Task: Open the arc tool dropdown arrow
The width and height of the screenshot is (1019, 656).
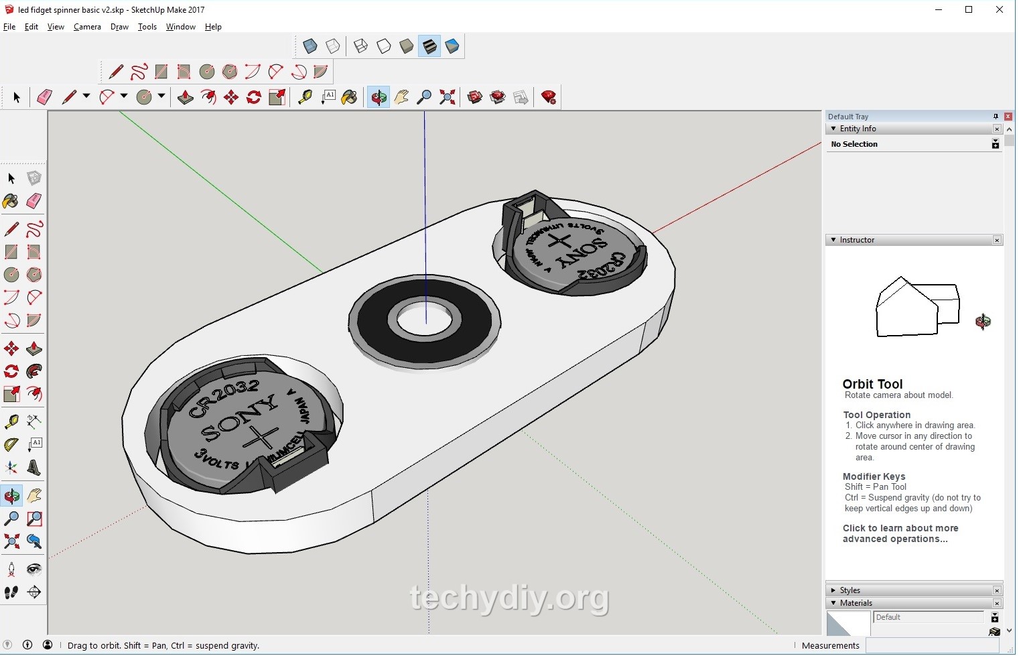Action: pyautogui.click(x=125, y=97)
